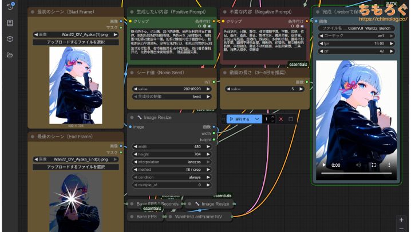
Task: Click the マスク output dot on Start Frame
Action: [x=121, y=27]
